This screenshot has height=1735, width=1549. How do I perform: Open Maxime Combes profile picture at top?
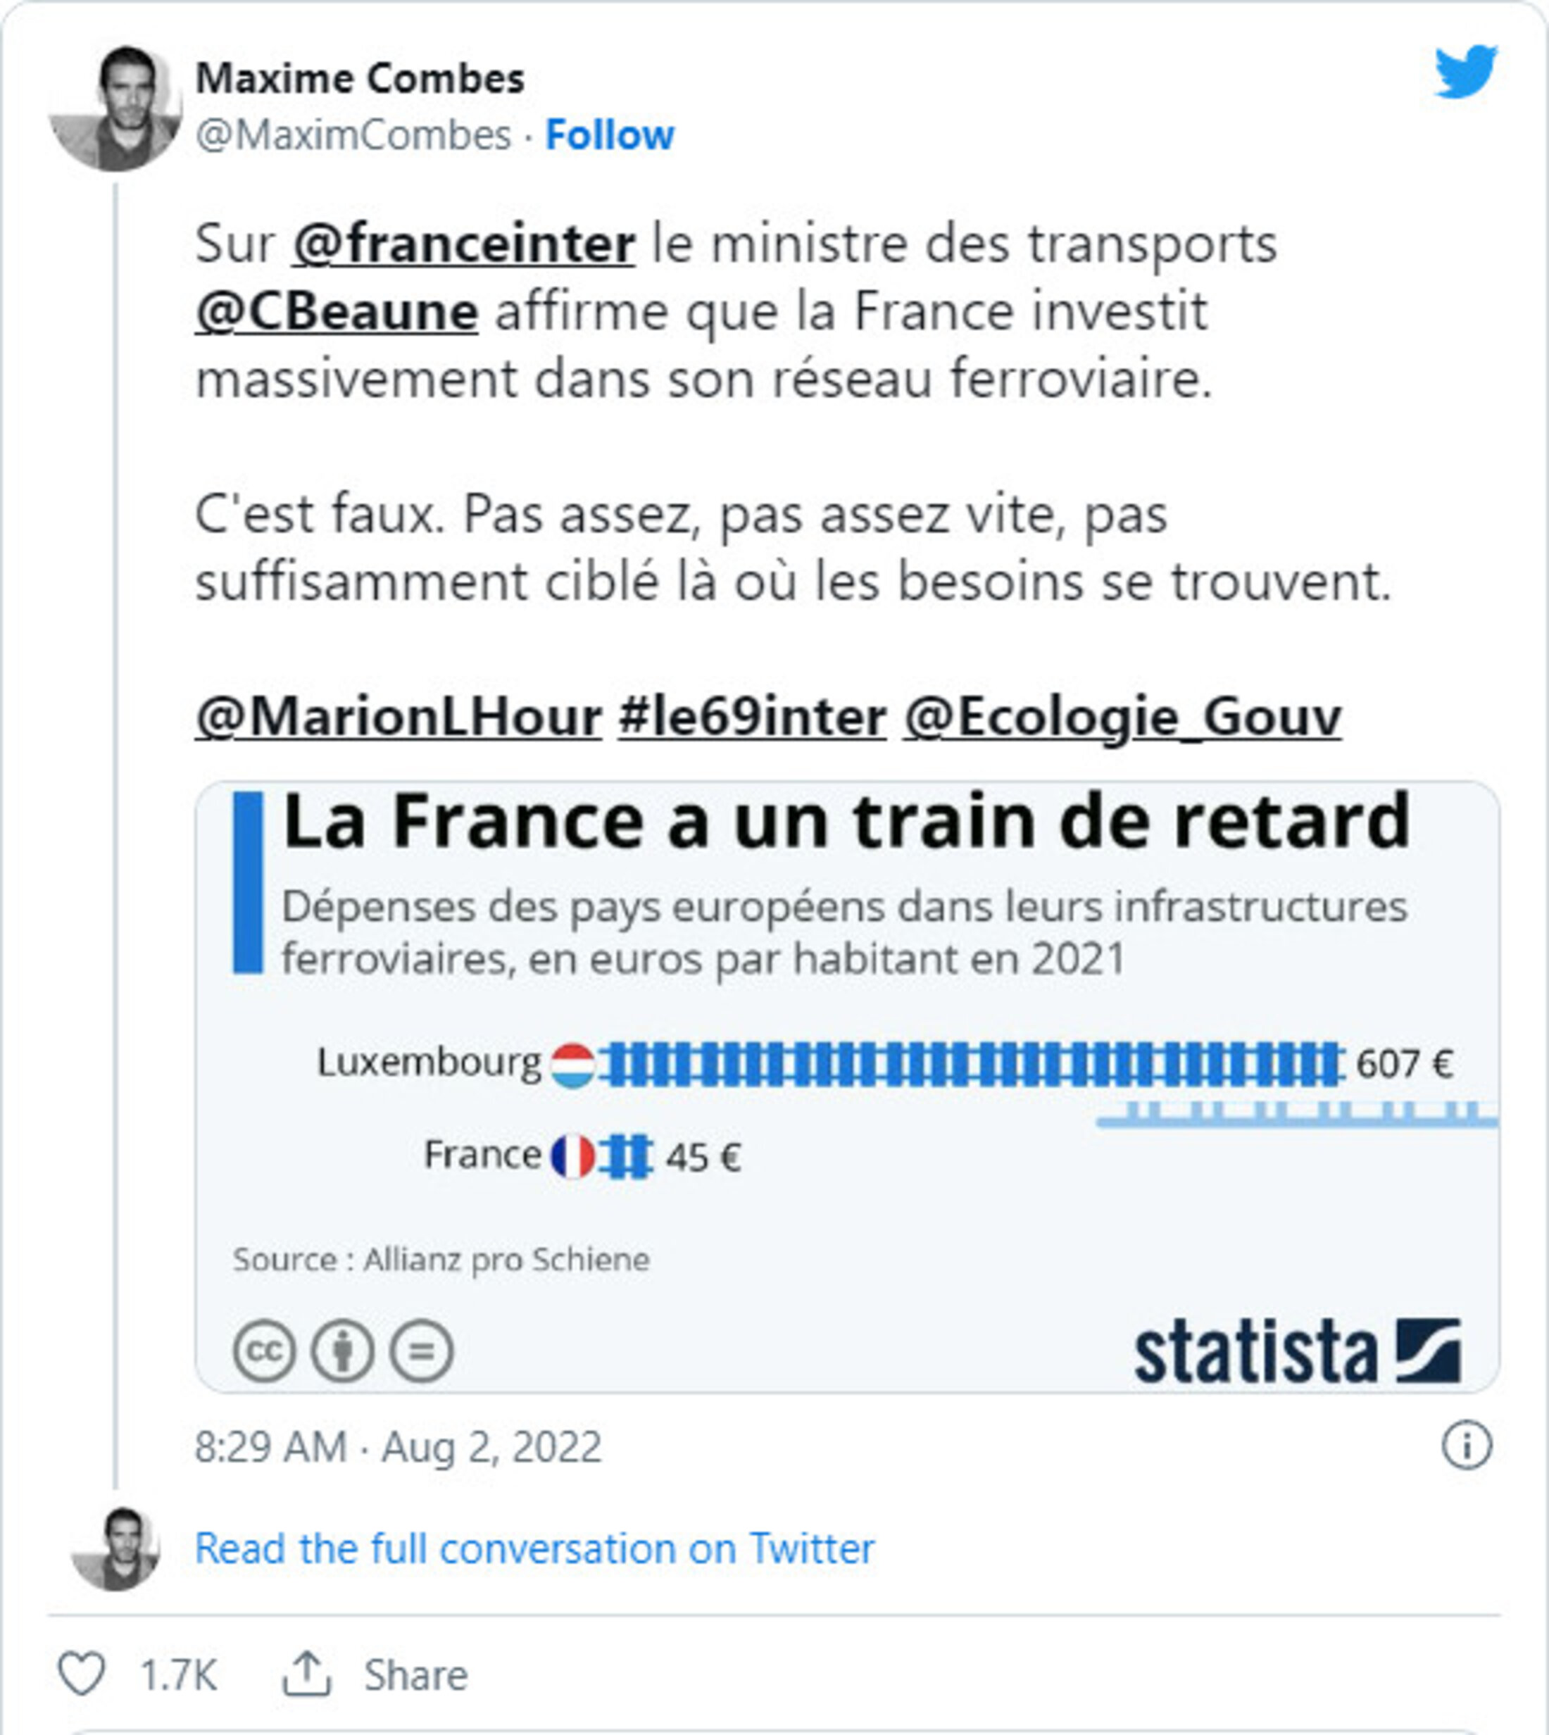pos(115,107)
